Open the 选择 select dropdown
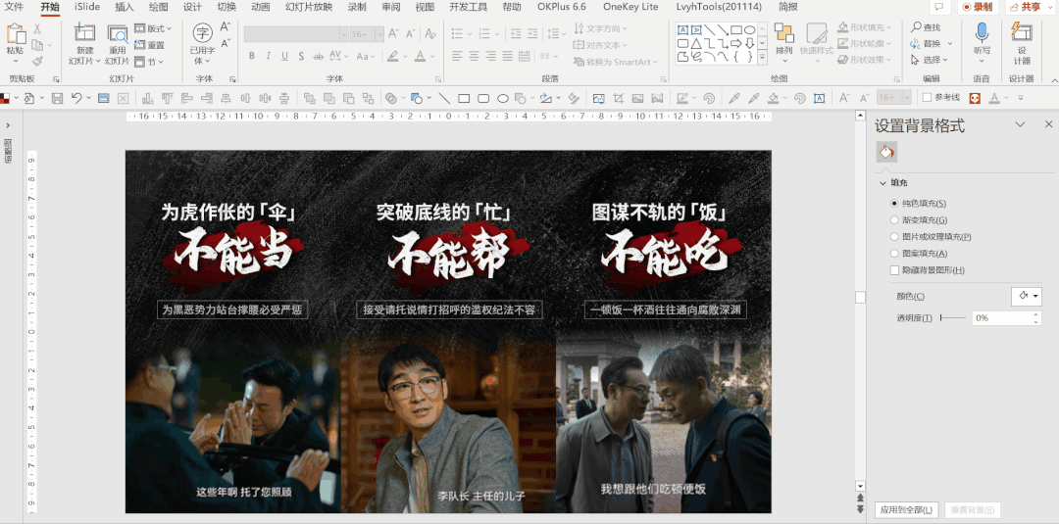Screen dimensions: 1059x524 pos(931,60)
